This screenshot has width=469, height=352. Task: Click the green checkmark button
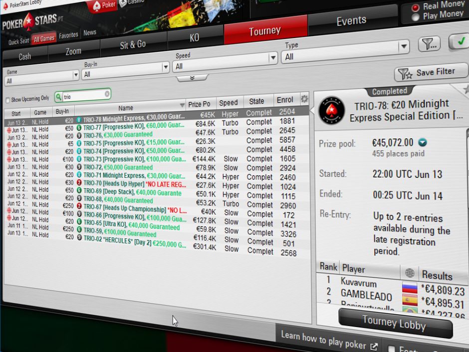coord(461,41)
